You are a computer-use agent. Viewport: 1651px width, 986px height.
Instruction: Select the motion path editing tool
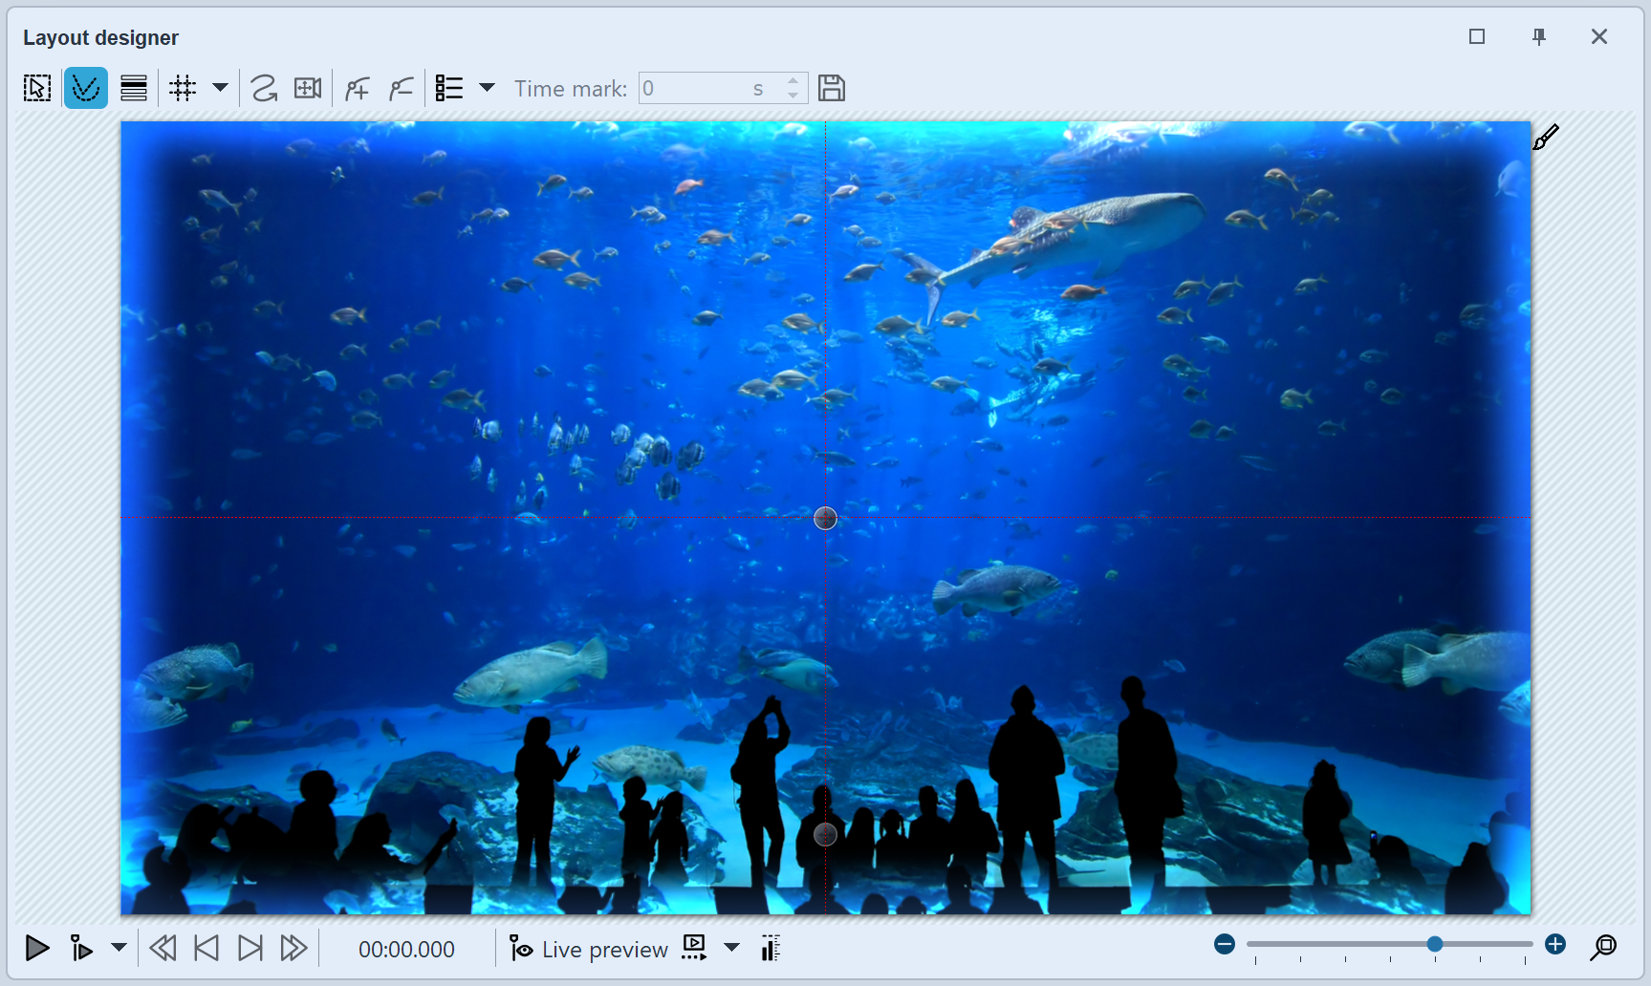[85, 87]
